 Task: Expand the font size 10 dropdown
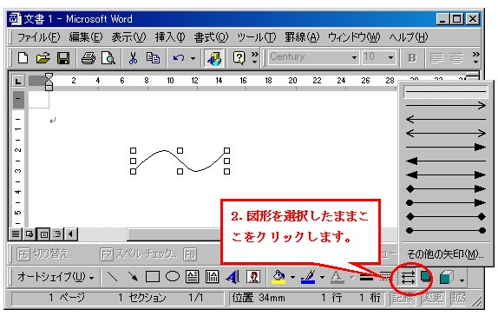tap(390, 58)
